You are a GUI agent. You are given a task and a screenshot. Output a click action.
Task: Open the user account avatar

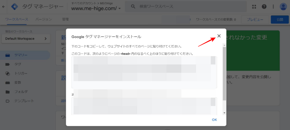[283, 7]
